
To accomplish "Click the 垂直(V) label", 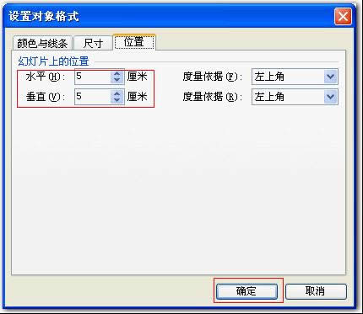I will [45, 97].
